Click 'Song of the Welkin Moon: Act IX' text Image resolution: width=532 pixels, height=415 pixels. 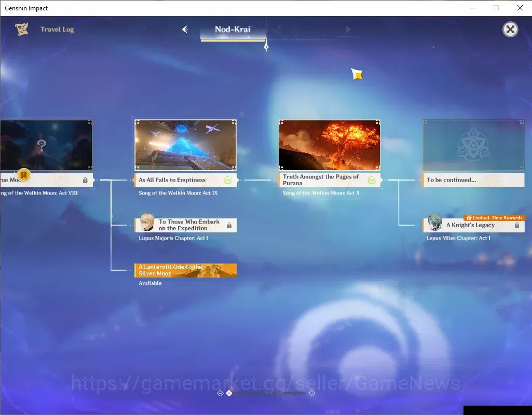(x=178, y=193)
